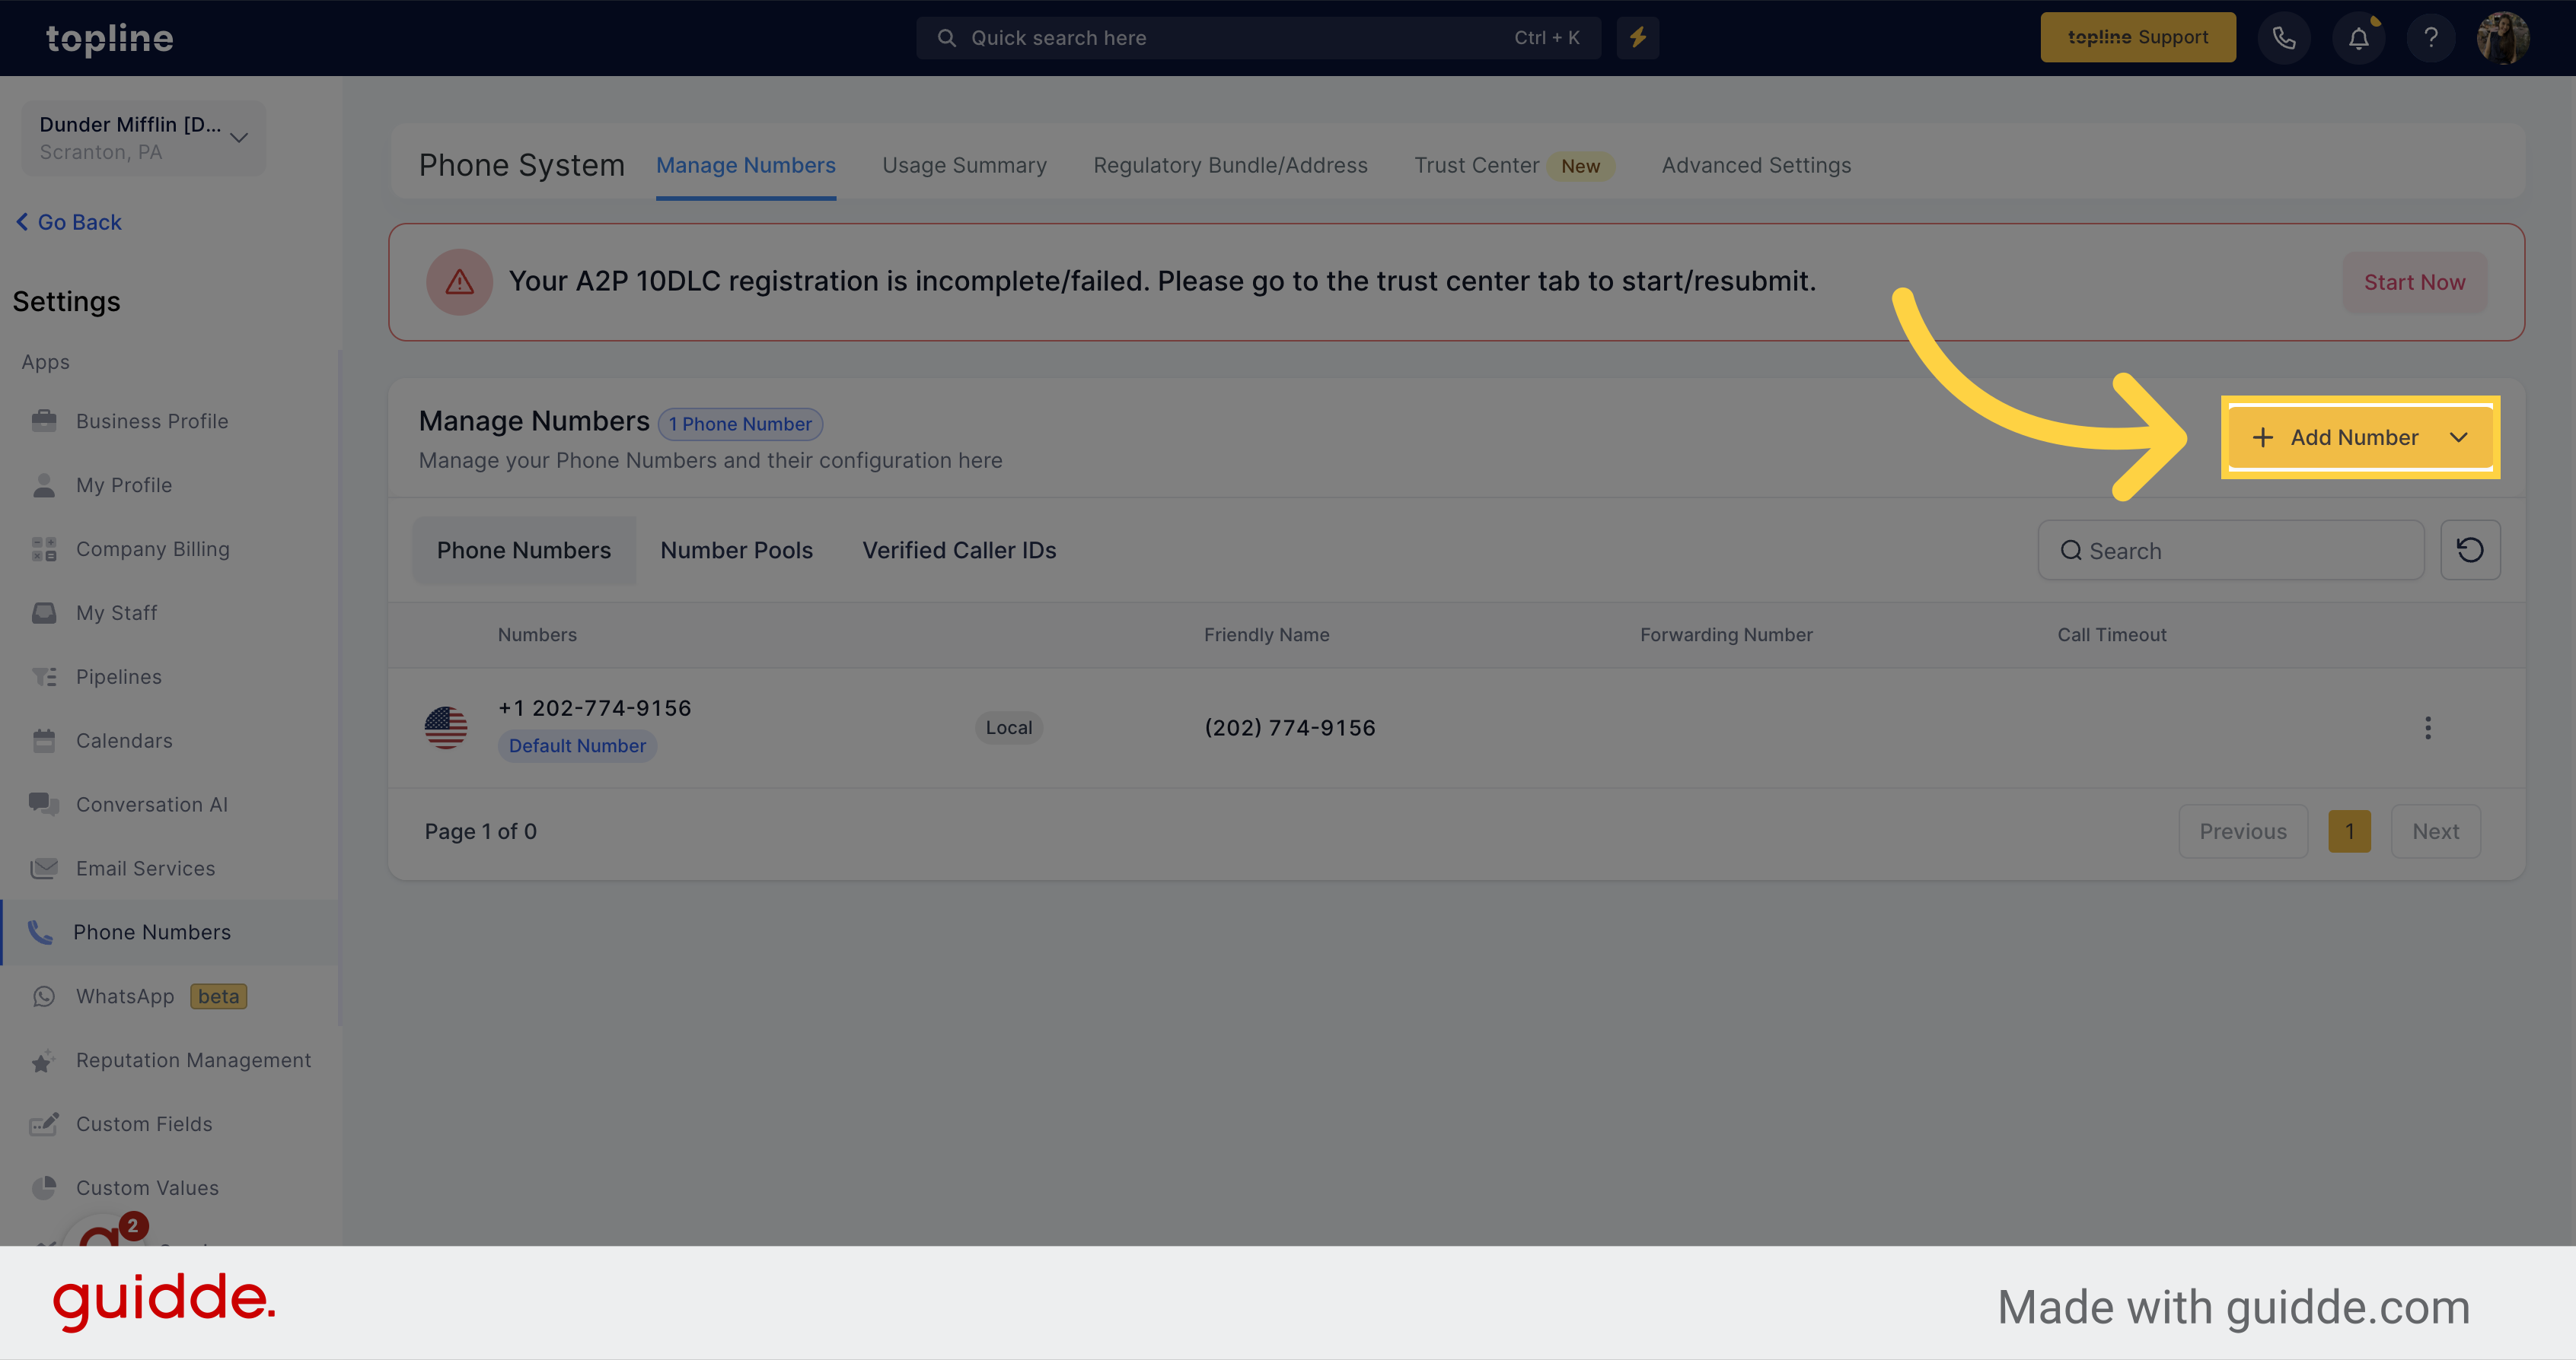Click the Start Now button
This screenshot has height=1360, width=2576.
tap(2414, 283)
